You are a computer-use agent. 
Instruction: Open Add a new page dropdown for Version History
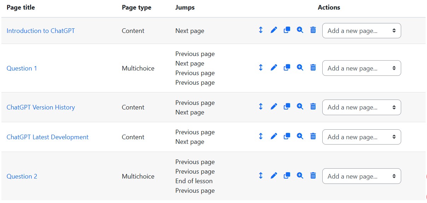361,107
